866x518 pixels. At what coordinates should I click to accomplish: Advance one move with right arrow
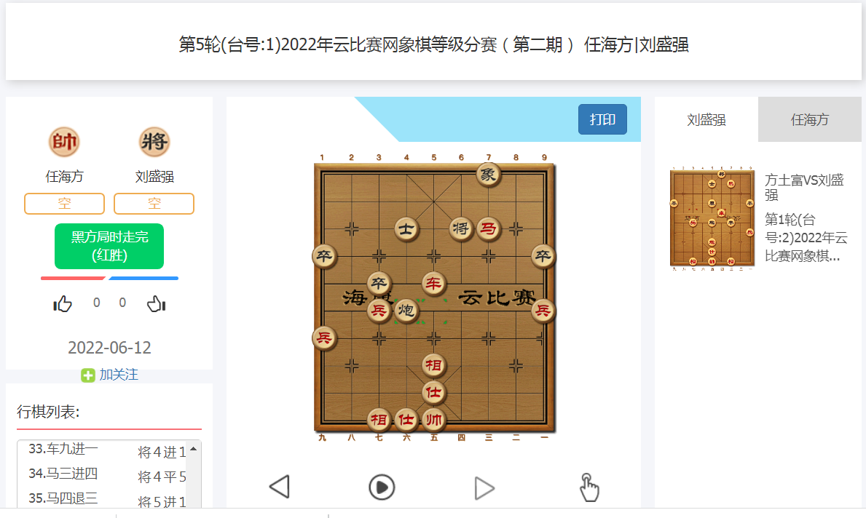point(484,487)
